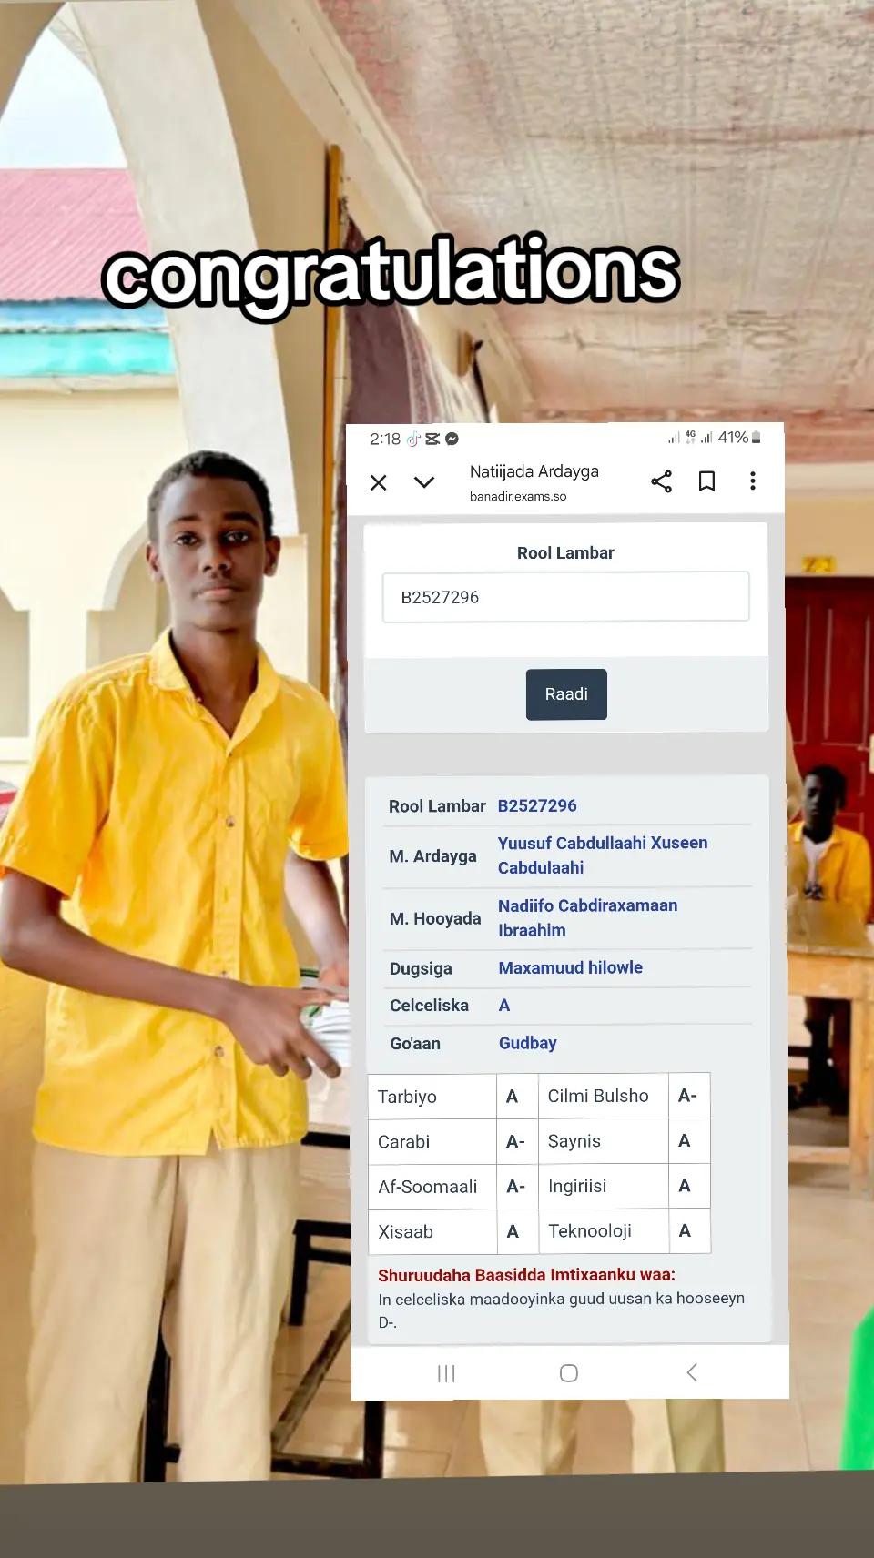Bookmark the Natiijada Ardayga page

point(706,481)
